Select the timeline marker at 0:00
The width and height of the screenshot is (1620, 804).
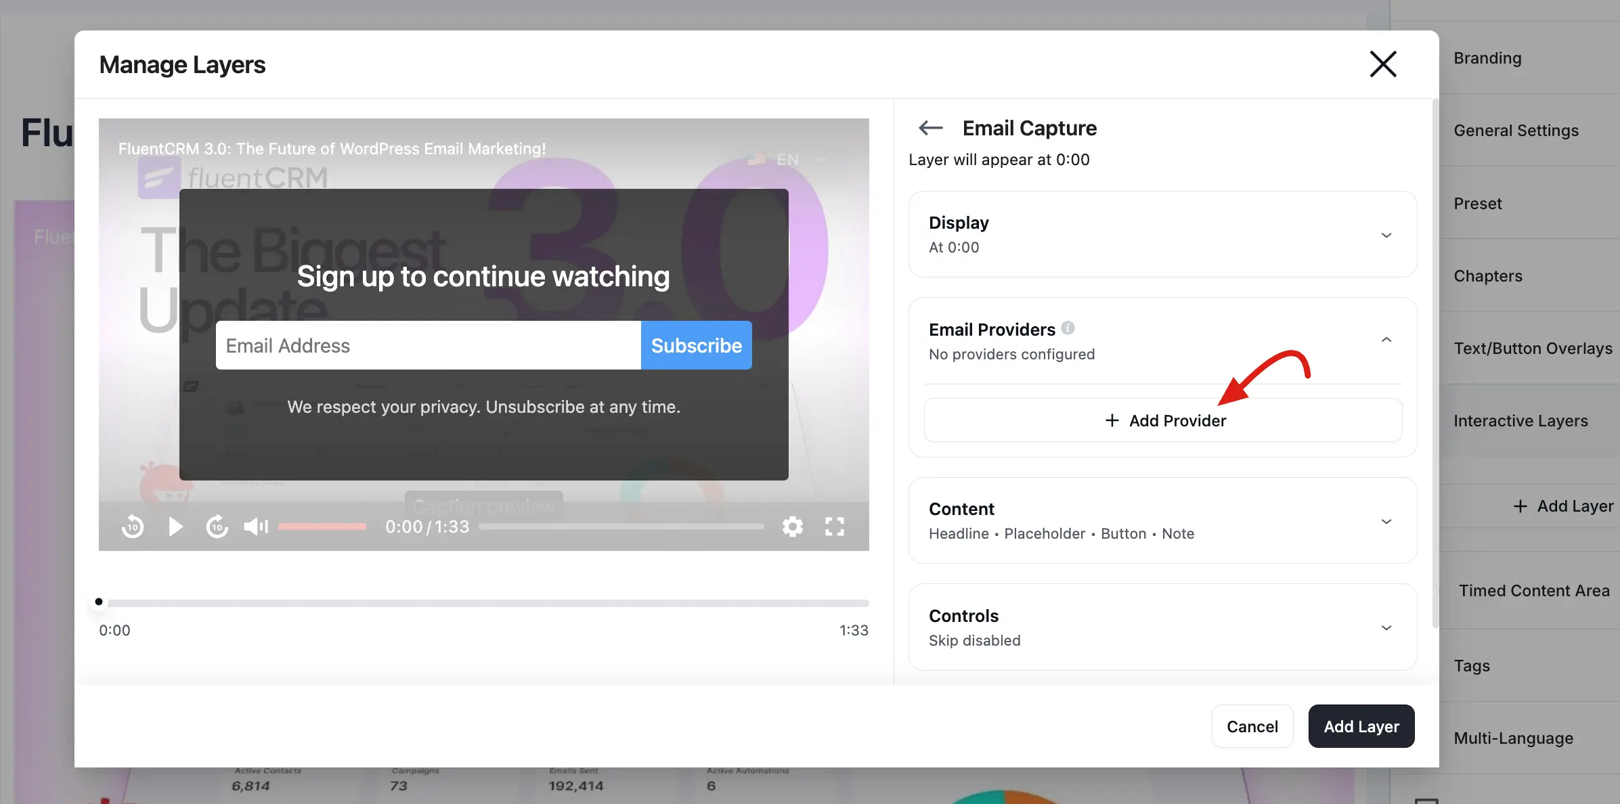tap(99, 602)
